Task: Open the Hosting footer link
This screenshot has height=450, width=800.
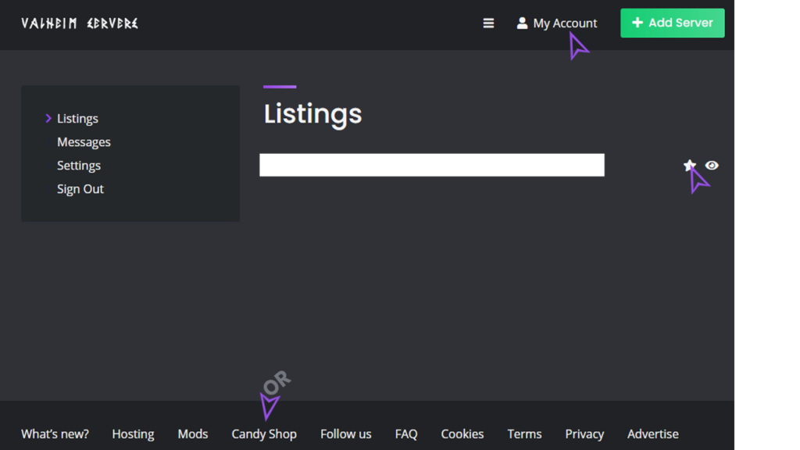Action: [133, 434]
